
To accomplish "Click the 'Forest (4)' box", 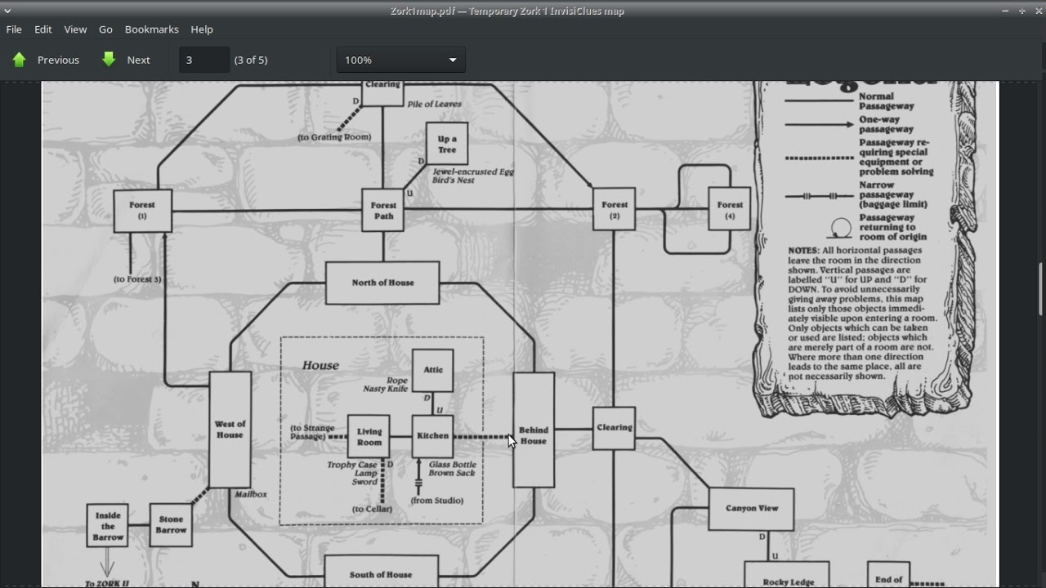I will pos(730,210).
